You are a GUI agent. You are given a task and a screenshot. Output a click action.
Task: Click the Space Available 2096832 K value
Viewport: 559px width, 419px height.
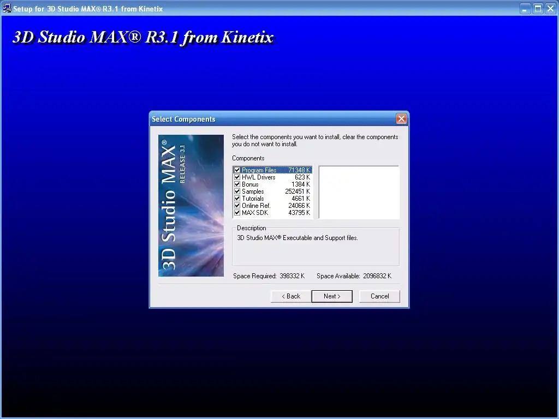377,276
